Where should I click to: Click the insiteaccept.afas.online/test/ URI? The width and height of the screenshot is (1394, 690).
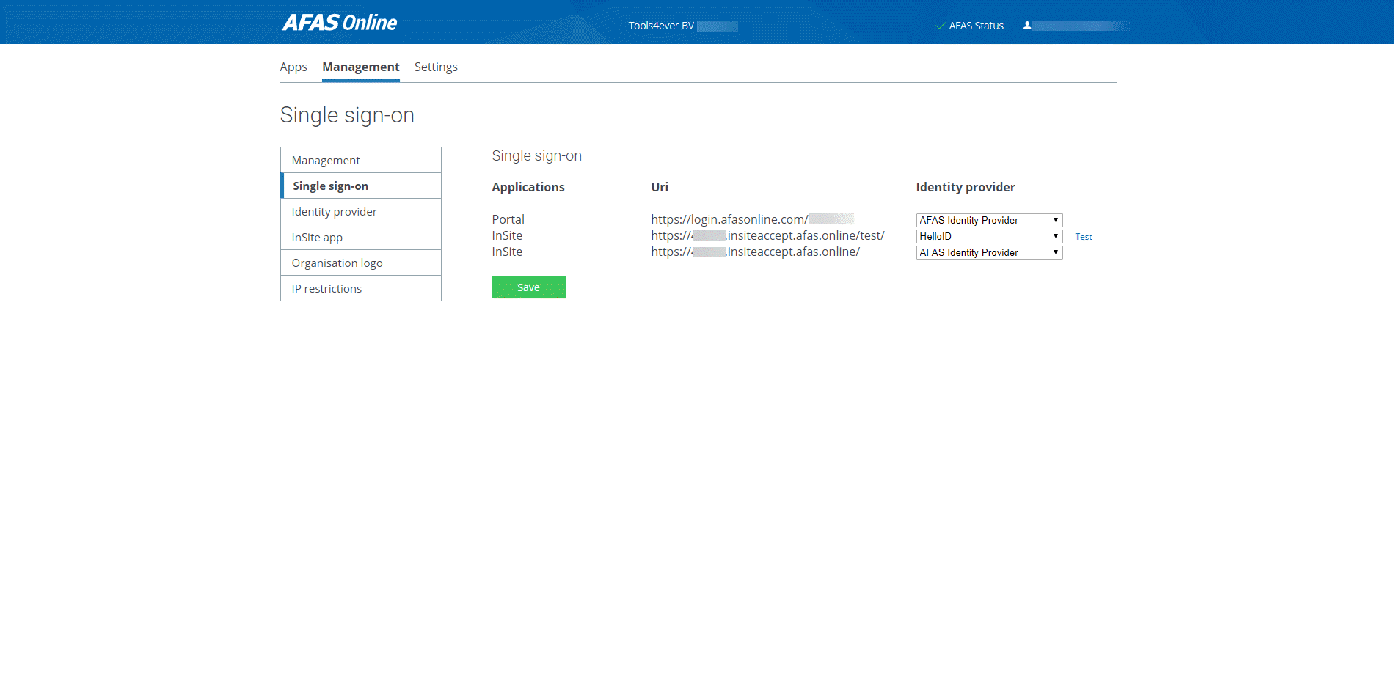point(767,235)
